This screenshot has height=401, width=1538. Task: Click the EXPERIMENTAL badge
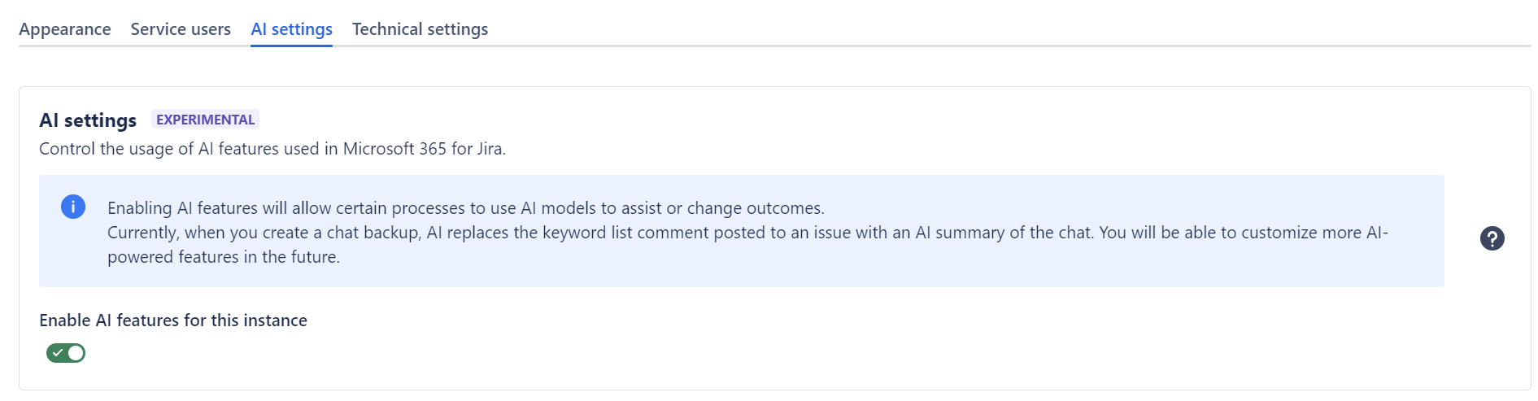pyautogui.click(x=205, y=120)
